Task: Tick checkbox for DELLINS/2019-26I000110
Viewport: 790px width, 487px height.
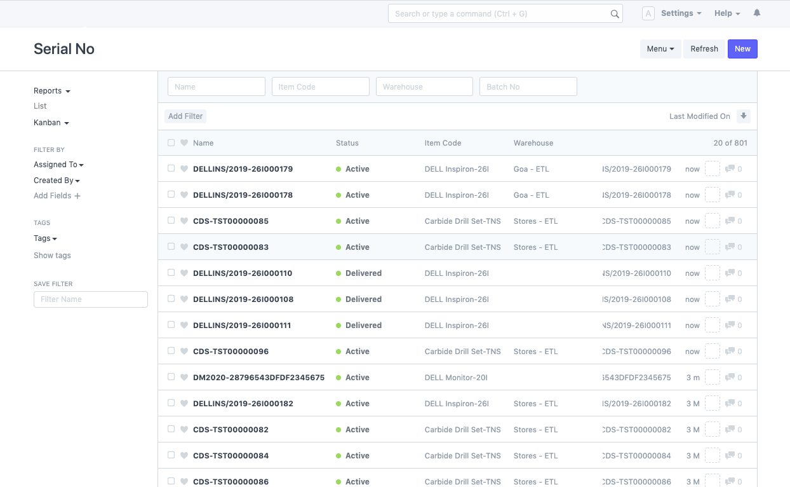Action: coord(171,273)
